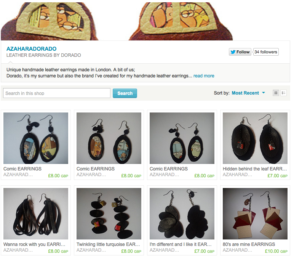
Task: Open second Comic EARRINGS title link
Action: tap(96, 169)
